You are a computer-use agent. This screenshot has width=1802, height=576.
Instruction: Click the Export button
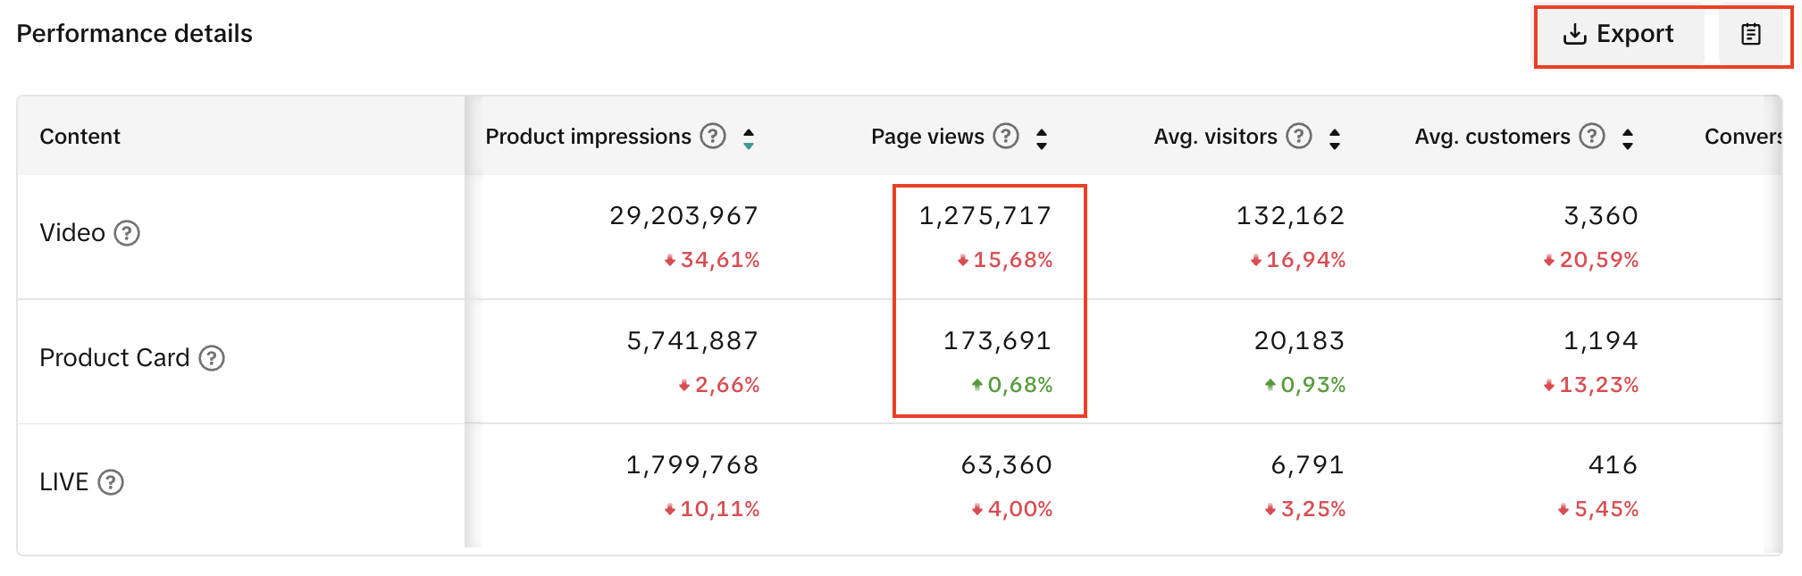1618,35
